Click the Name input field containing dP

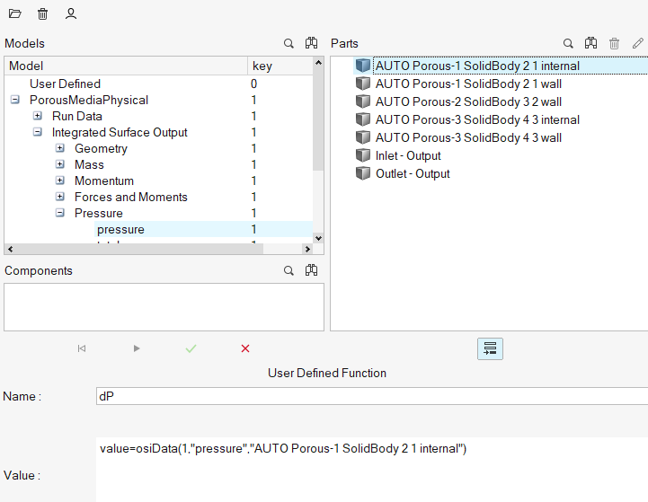point(370,396)
